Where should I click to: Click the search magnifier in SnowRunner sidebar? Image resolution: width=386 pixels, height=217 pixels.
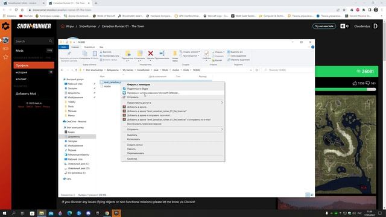51,41
